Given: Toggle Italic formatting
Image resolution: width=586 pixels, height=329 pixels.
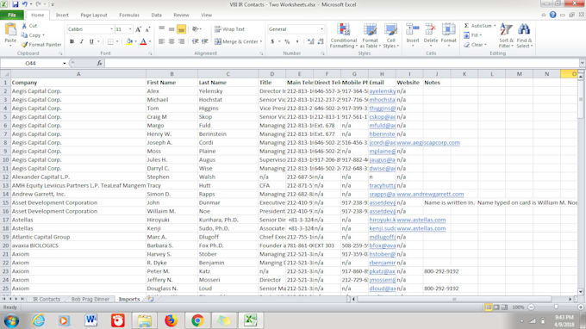Looking at the screenshot, I should pyautogui.click(x=82, y=41).
